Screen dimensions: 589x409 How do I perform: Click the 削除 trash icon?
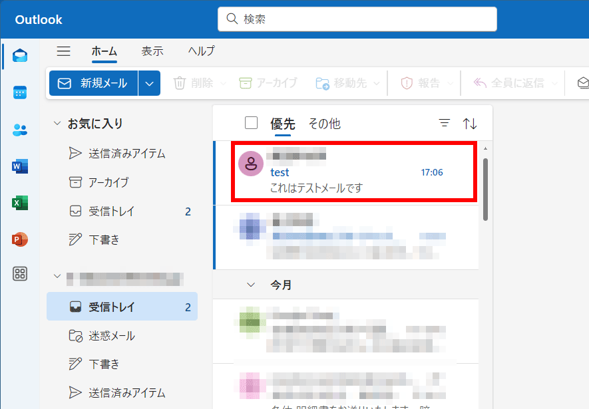tap(180, 83)
